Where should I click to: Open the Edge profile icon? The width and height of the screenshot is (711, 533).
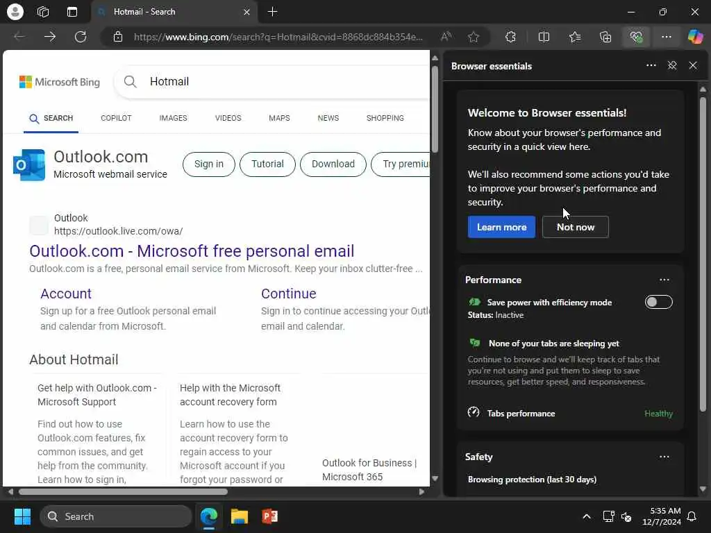coord(15,12)
